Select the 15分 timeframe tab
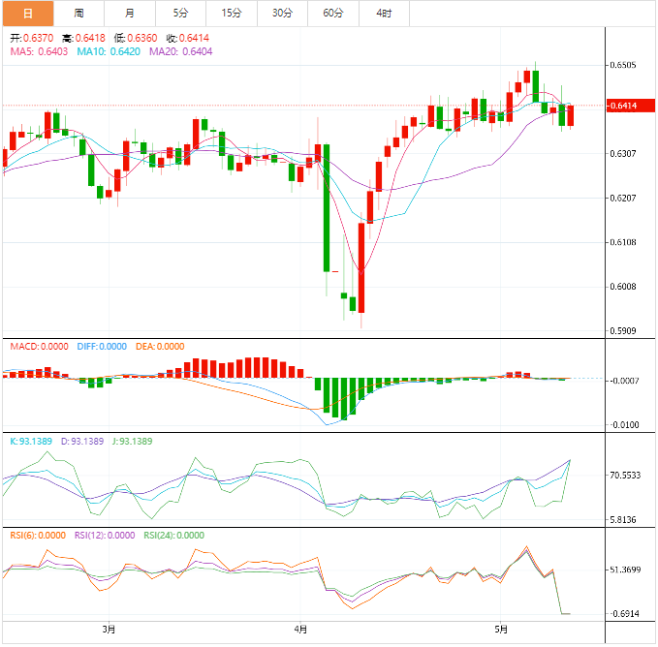 [232, 13]
